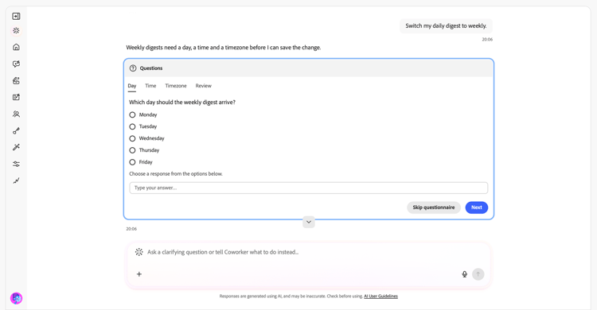Focus the Type your answer field
The width and height of the screenshot is (597, 310).
[308, 188]
